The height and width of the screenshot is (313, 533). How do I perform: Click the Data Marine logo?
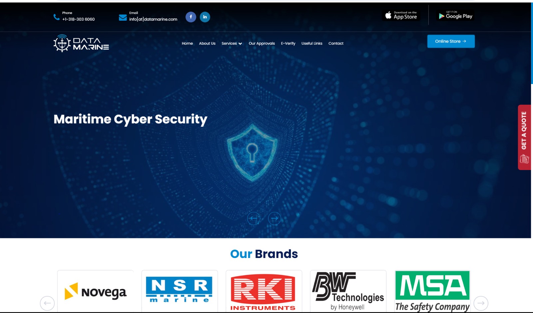(x=81, y=43)
